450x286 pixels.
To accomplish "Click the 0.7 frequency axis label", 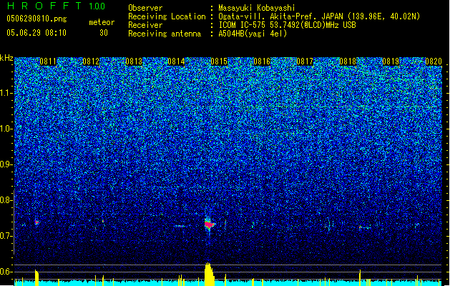I will click(x=6, y=236).
